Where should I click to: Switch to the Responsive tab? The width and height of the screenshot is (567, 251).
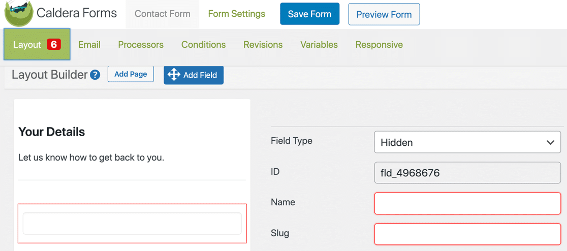coord(379,45)
